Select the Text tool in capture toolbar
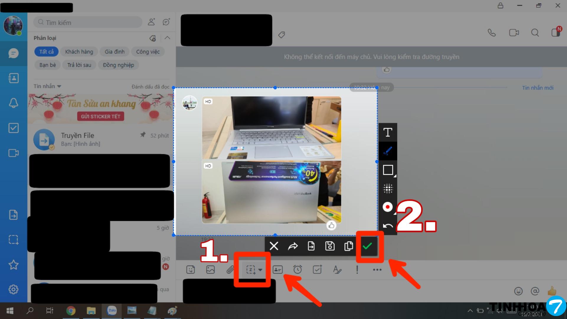This screenshot has width=567, height=319. [x=388, y=132]
